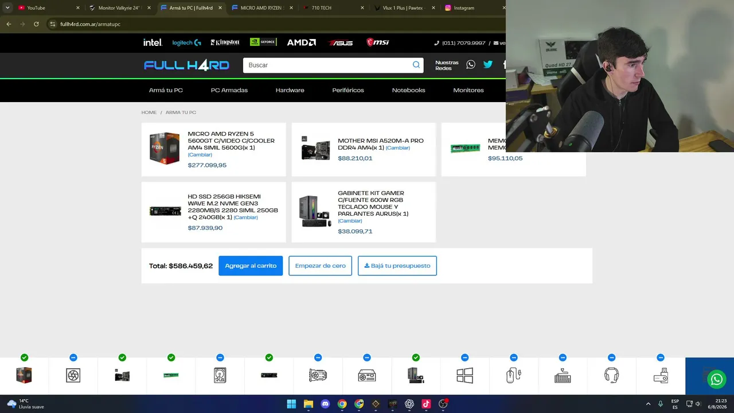The width and height of the screenshot is (734, 413).
Task: Select the keyboard category icon
Action: (x=563, y=375)
